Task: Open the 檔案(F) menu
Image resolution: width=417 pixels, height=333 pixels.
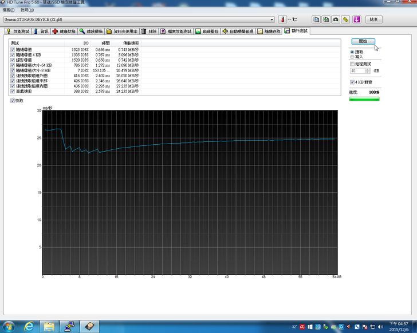Action: pyautogui.click(x=9, y=10)
